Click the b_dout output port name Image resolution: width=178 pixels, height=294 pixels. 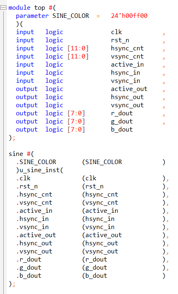(x=122, y=130)
